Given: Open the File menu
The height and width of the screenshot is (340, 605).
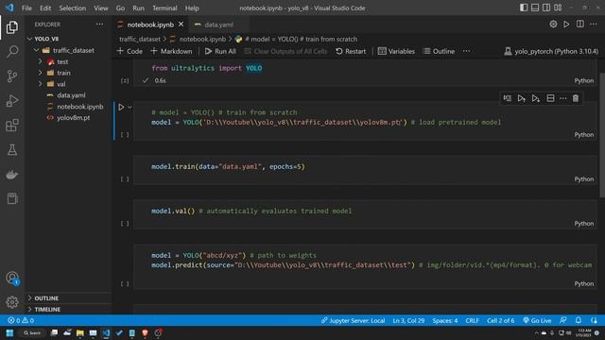Looking at the screenshot, I should pyautogui.click(x=26, y=8).
